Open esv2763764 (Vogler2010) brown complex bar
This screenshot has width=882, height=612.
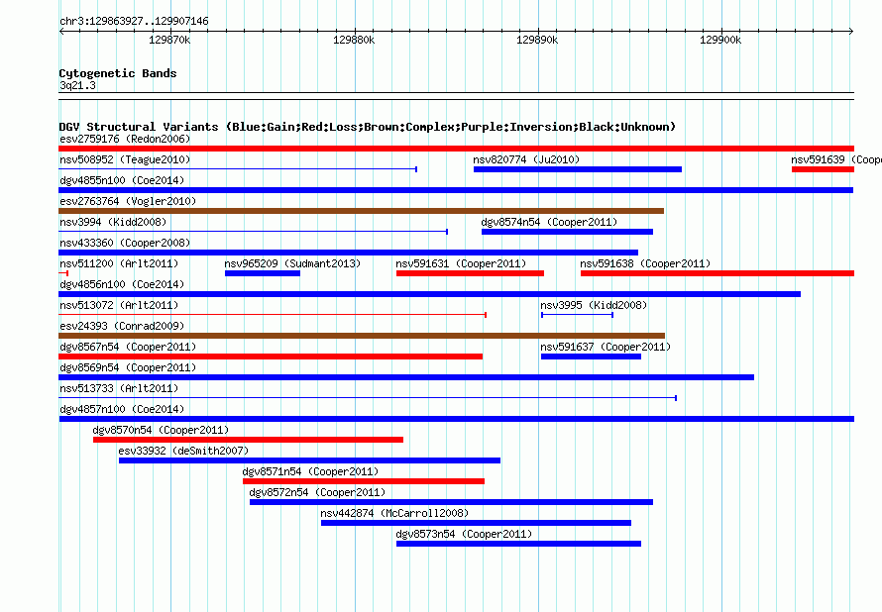tap(361, 211)
